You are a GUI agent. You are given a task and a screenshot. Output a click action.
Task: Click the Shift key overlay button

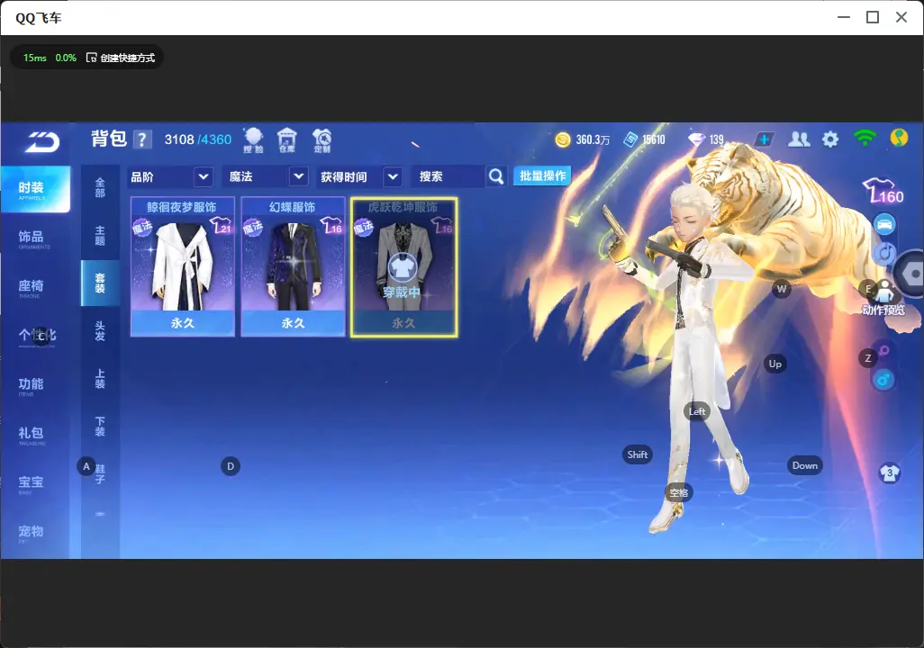tap(637, 454)
